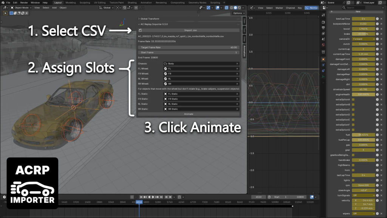Open the graph editor Channel menu
Image resolution: width=387 pixels, height=218 pixels.
pyautogui.click(x=290, y=8)
